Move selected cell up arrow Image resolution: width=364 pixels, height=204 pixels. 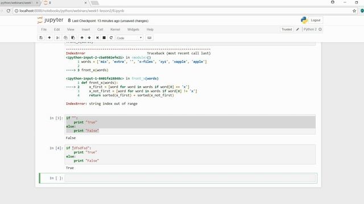82,38
